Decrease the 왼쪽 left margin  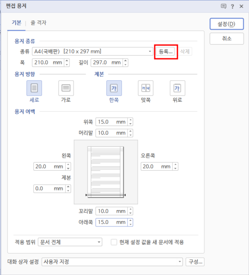[x=68, y=169]
